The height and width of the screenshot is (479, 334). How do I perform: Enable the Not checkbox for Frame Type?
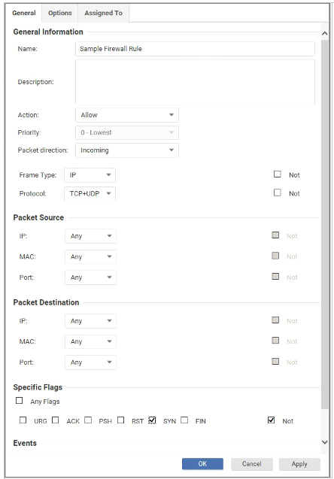tap(277, 174)
